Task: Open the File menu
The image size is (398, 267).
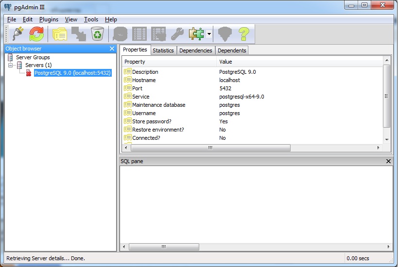Action: (12, 19)
